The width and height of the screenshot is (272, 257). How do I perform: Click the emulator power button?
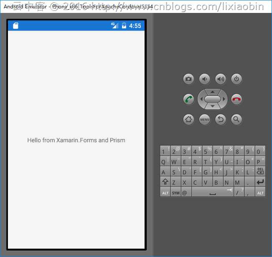click(236, 79)
